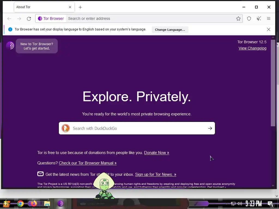The height and width of the screenshot is (209, 279).
Task: Open the notification center icon
Action: point(271,204)
